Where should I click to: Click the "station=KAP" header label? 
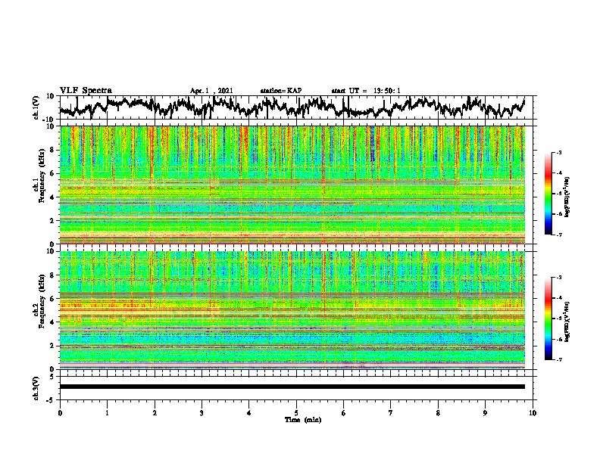(281, 91)
